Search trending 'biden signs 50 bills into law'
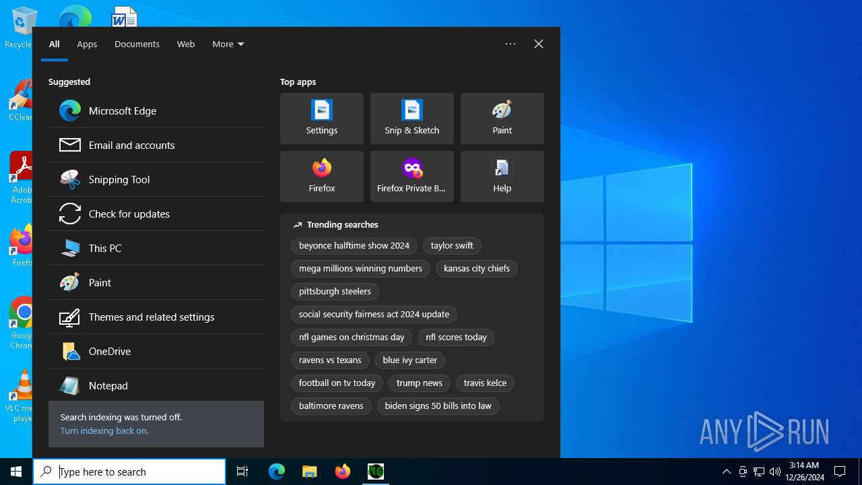The width and height of the screenshot is (862, 485). click(438, 406)
